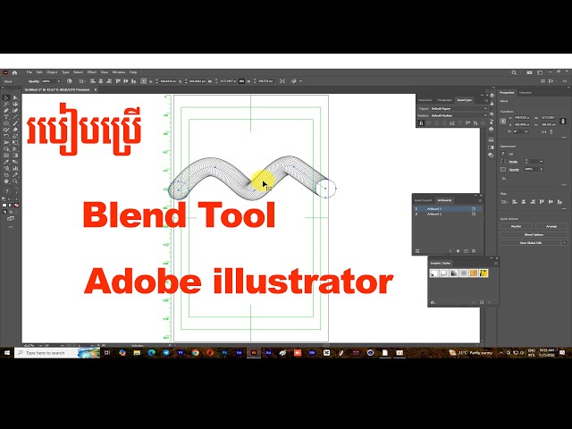Select the Artboard tool
This screenshot has height=429, width=572.
pyautogui.click(x=6, y=175)
